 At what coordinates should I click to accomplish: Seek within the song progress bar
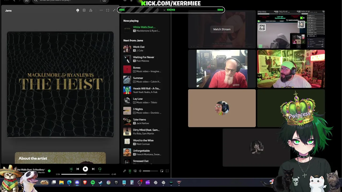coord(85,174)
